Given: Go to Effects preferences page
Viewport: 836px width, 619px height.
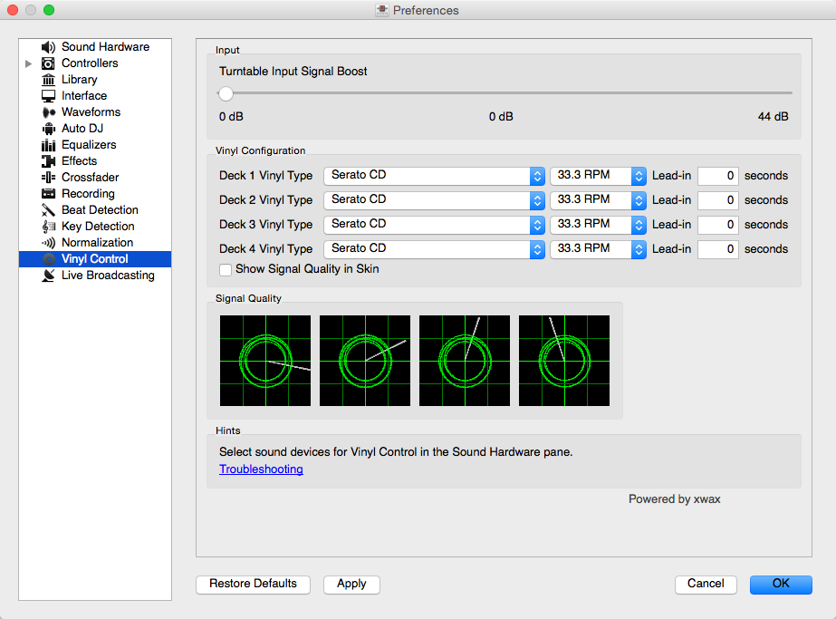Looking at the screenshot, I should click(x=79, y=161).
